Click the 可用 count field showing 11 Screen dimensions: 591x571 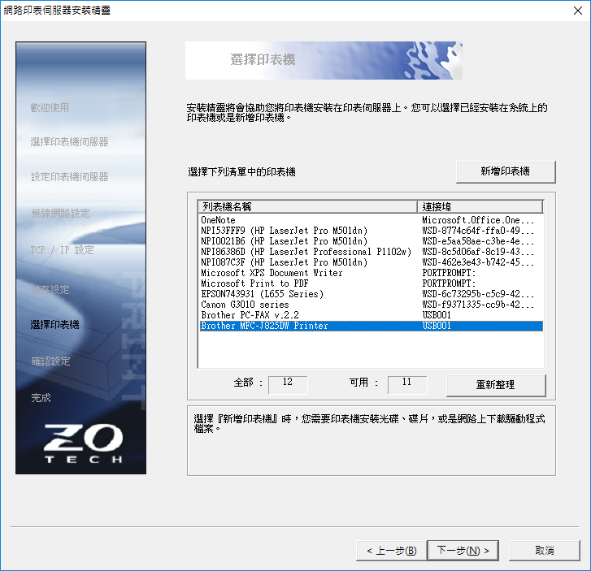point(407,384)
